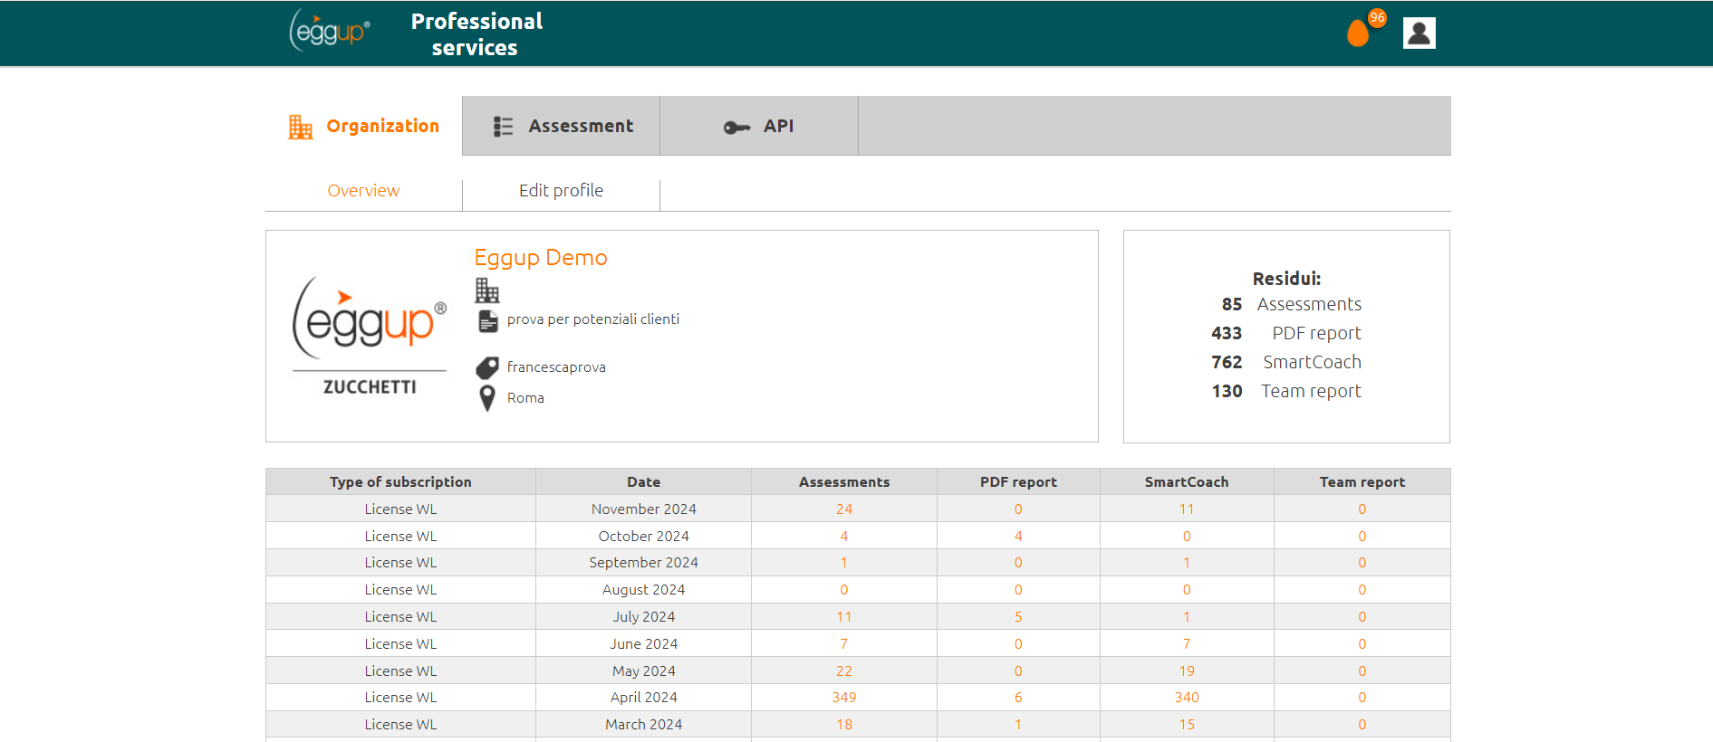Click the Date column header
The image size is (1713, 742).
[x=644, y=482]
